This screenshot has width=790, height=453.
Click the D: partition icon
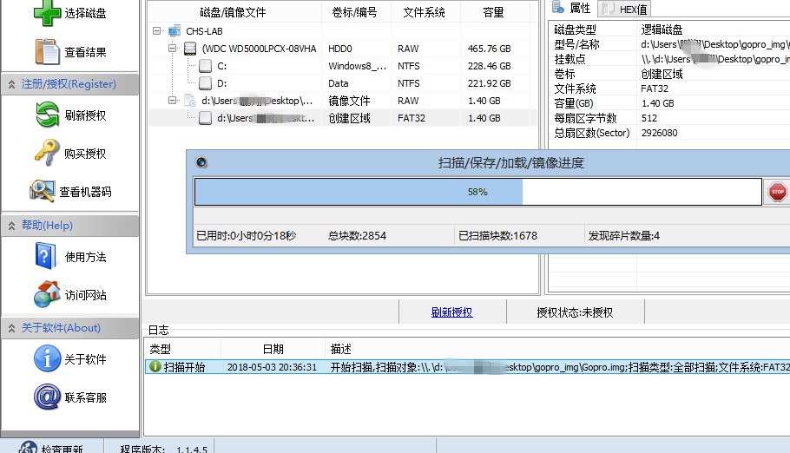(x=205, y=83)
